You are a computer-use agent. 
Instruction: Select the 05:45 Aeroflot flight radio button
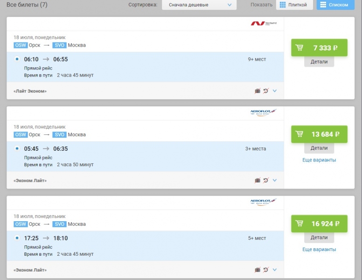(17, 149)
